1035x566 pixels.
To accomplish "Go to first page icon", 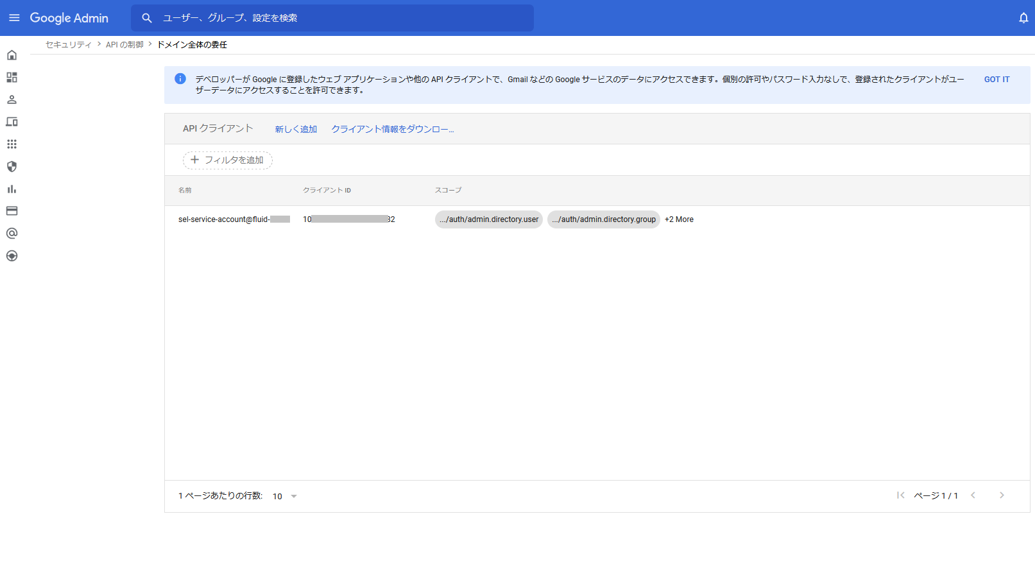I will 901,495.
